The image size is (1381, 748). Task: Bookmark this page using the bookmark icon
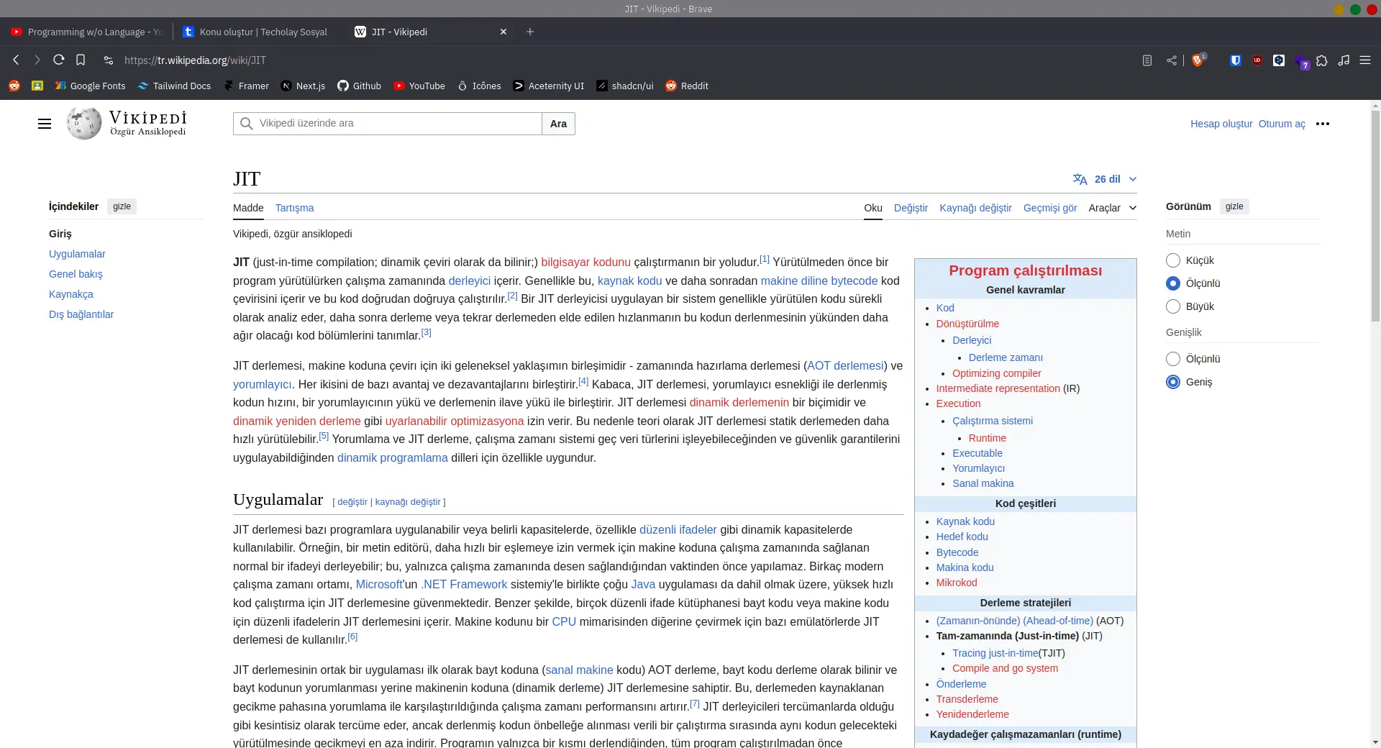click(x=81, y=60)
